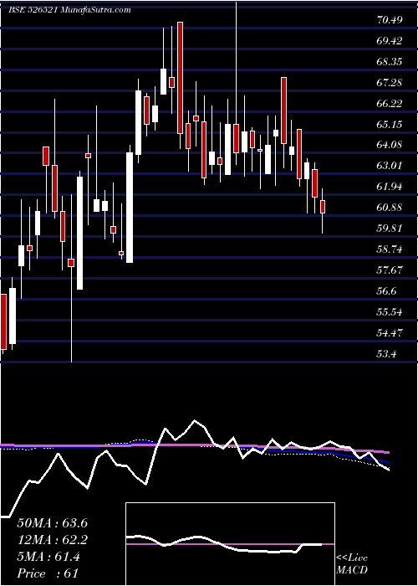Click the 55.54 price axis label

(x=390, y=311)
